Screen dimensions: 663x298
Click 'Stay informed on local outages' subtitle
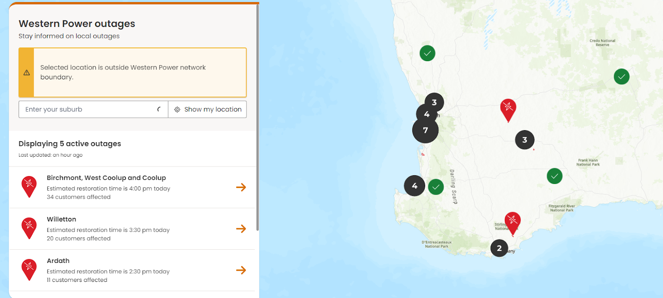tap(69, 36)
